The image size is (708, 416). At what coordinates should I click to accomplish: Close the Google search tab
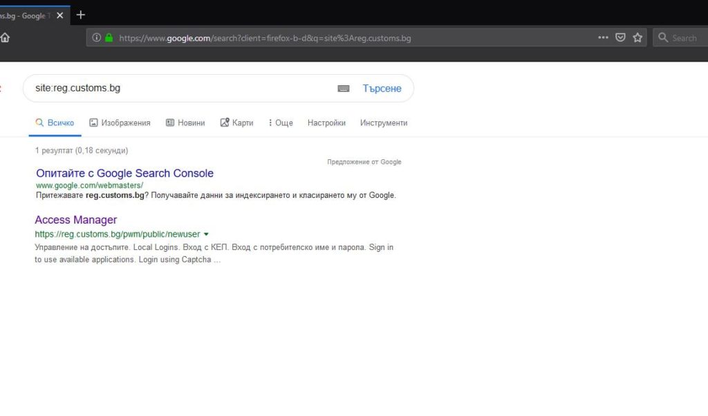point(59,15)
